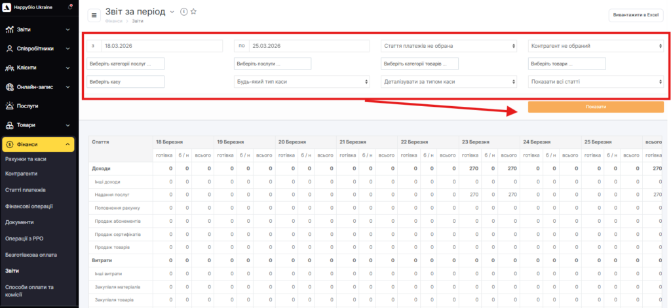Click the info icon next to report title
The height and width of the screenshot is (308, 671).
point(183,12)
